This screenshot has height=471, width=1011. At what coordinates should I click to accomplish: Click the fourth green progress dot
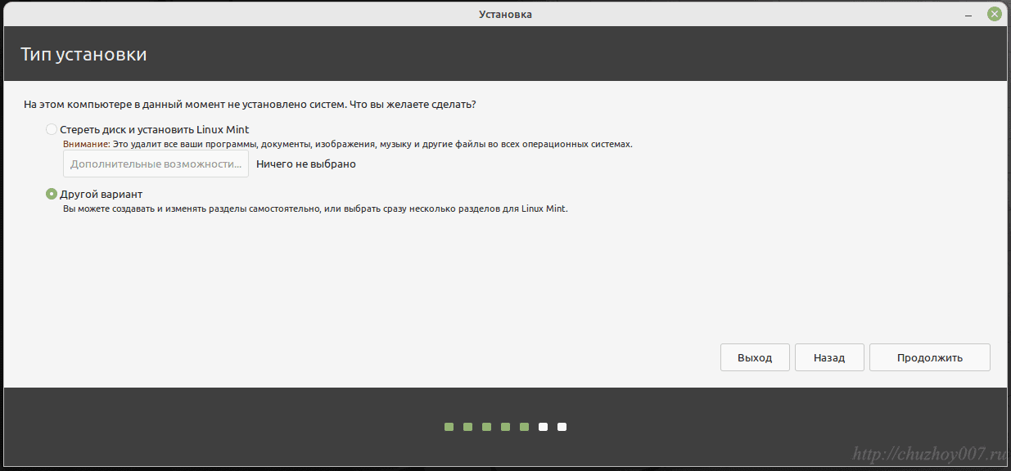click(x=505, y=427)
